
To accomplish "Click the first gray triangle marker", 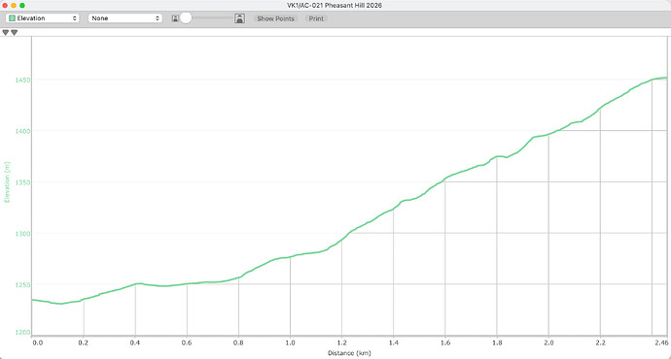I will tap(6, 32).
